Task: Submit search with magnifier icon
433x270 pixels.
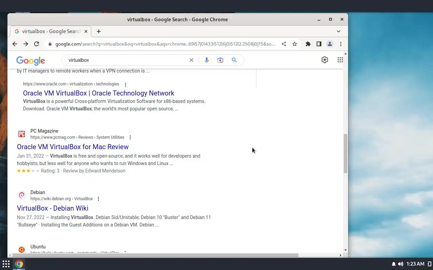Action: 234,60
